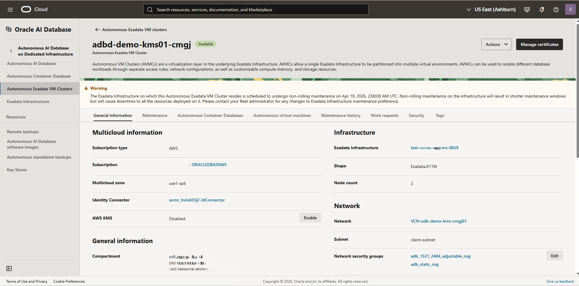Screen dimensions: 579x286
Task: Open the Security tab
Action: coord(416,115)
